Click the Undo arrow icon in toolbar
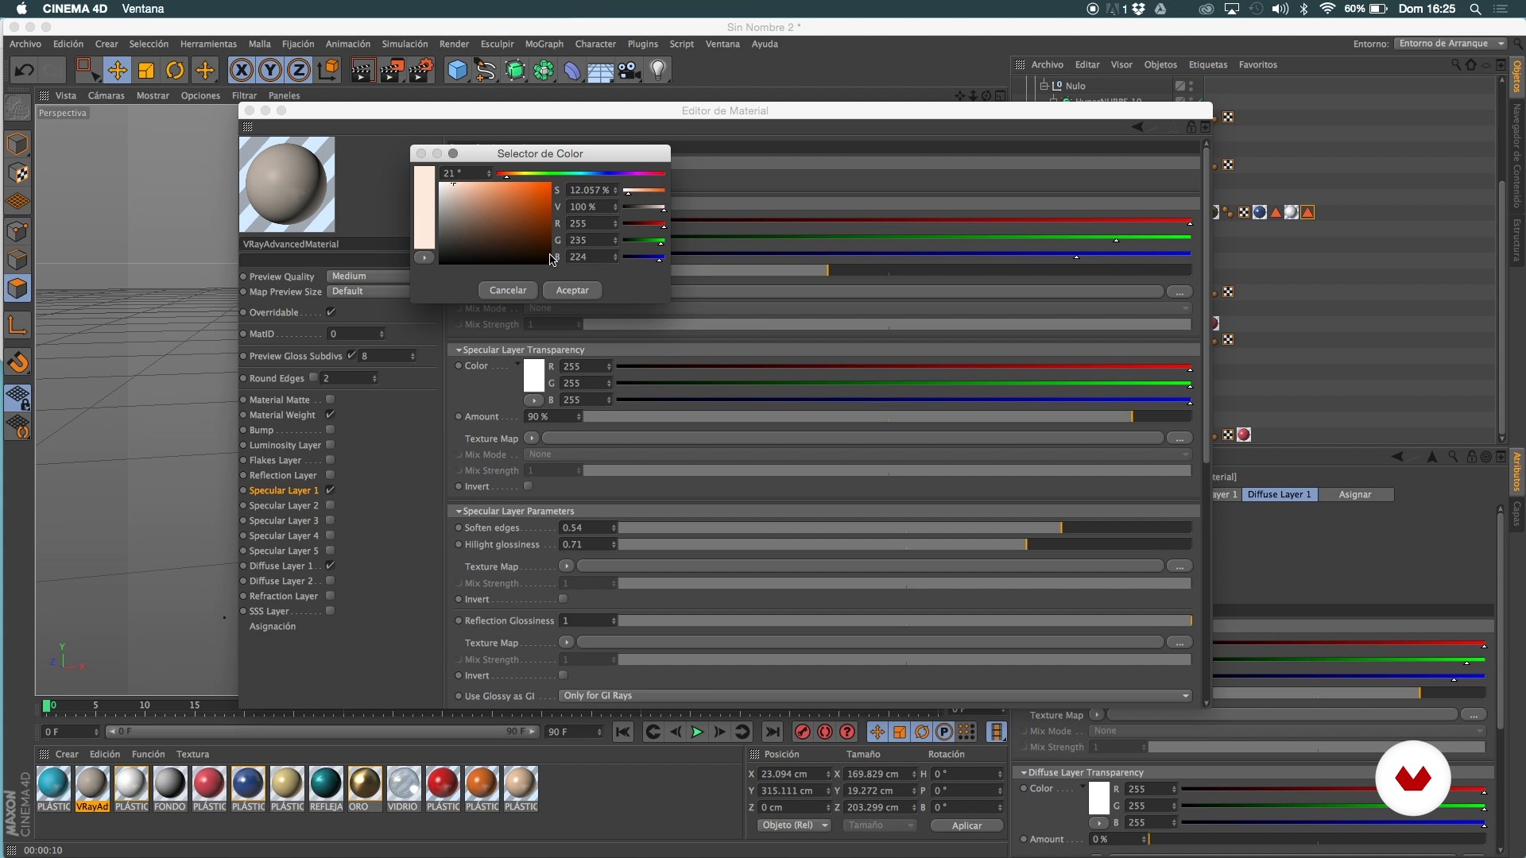 [x=24, y=70]
